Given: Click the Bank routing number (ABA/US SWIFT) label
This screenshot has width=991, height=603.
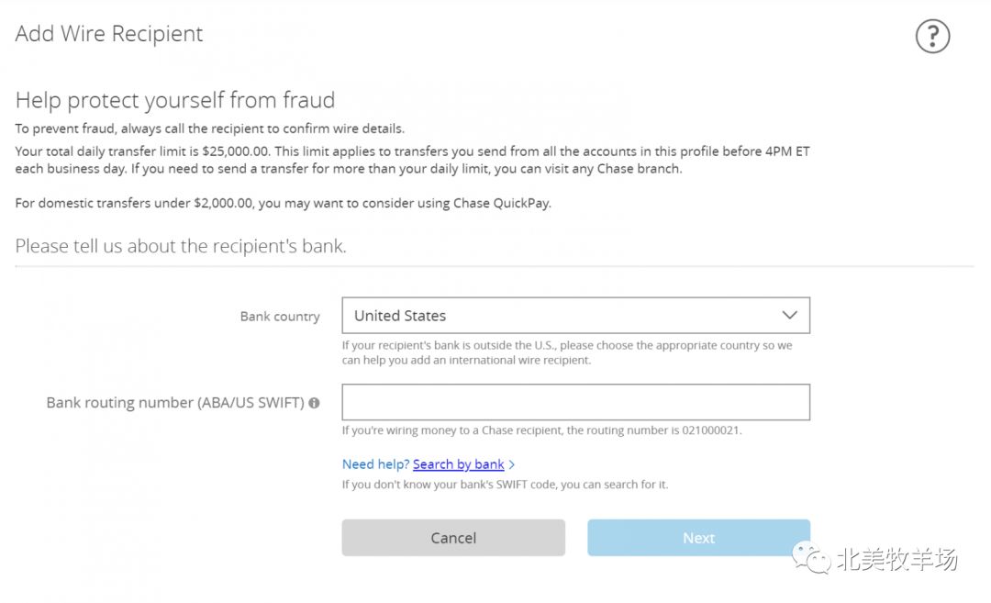Looking at the screenshot, I should pyautogui.click(x=175, y=403).
